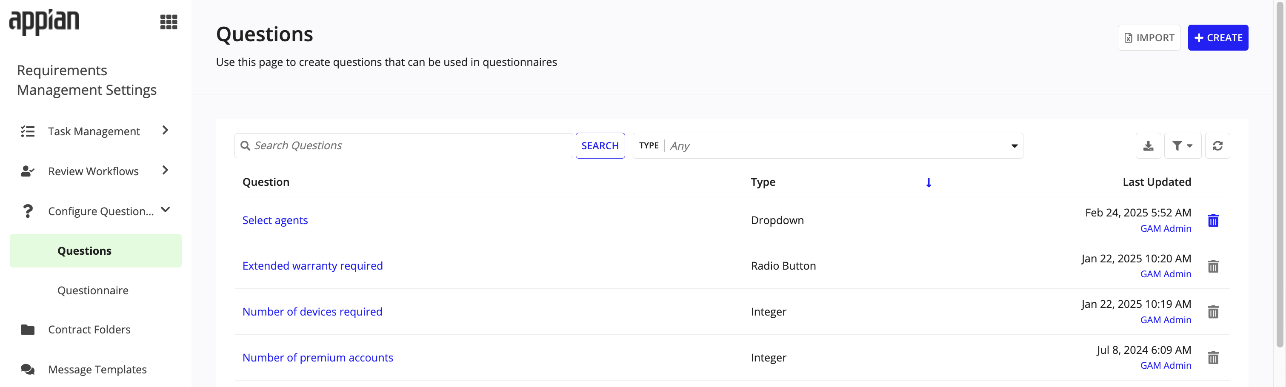Open GAM Admin link in the Select agents row
Screen dimensions: 1286x387
click(x=1166, y=228)
